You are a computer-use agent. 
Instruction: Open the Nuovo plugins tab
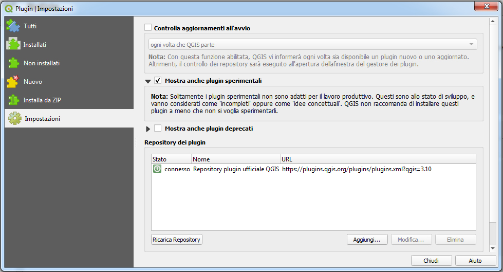69,82
